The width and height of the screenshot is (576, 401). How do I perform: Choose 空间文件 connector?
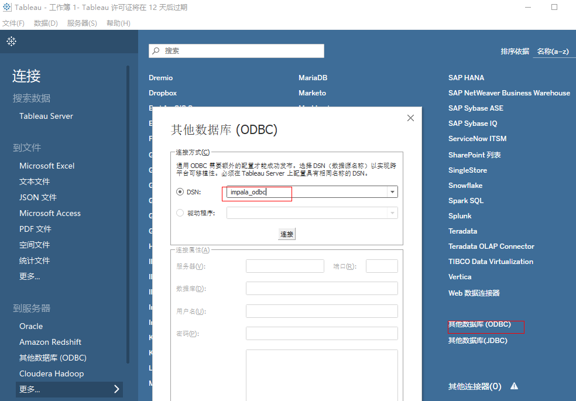pyautogui.click(x=35, y=245)
